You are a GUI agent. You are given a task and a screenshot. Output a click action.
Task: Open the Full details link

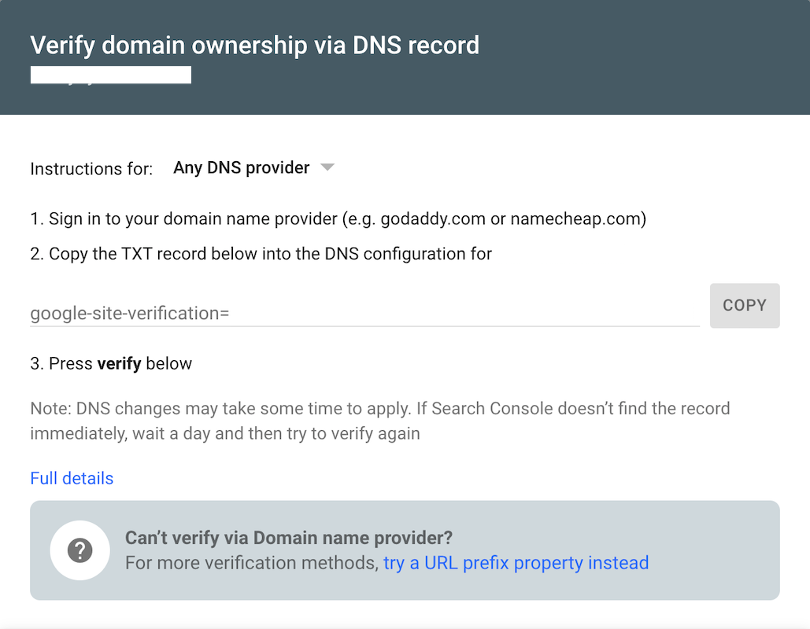[x=71, y=478]
